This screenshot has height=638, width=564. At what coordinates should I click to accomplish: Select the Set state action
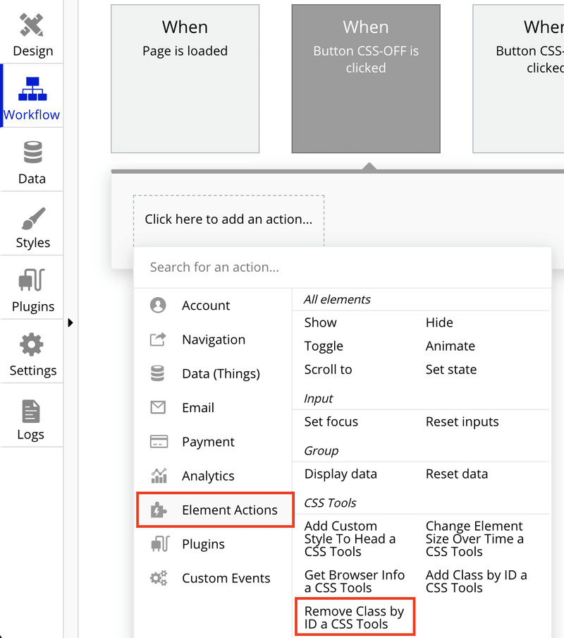pos(451,369)
